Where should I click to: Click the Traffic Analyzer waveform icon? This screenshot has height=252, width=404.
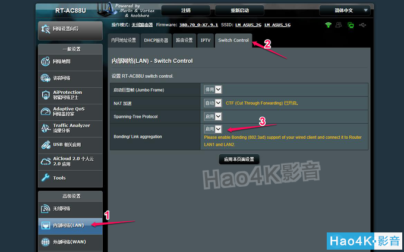[x=46, y=128]
